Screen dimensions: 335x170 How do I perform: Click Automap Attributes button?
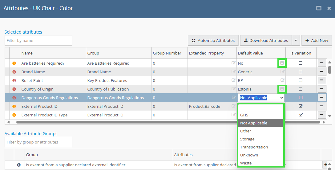(213, 40)
